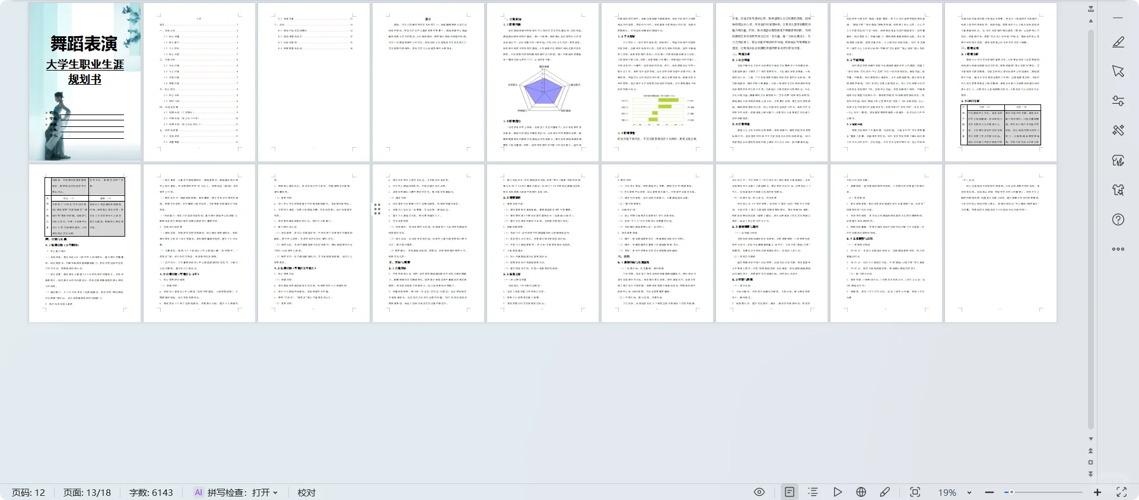This screenshot has width=1139, height=500.
Task: Open the browse object square button
Action: click(x=1091, y=463)
